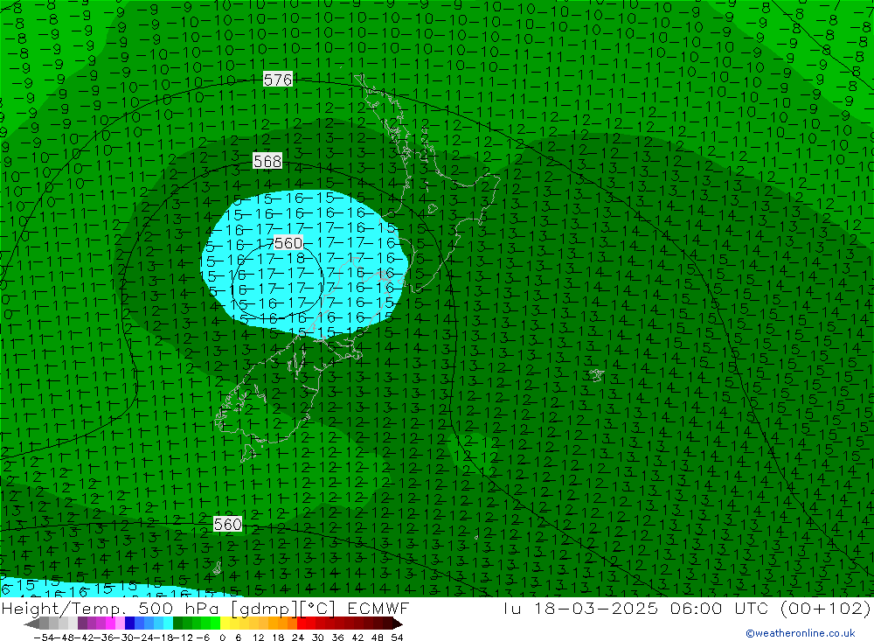Click the '18' temperature value inside the 560 contour
This screenshot has height=641, width=874.
(x=295, y=258)
